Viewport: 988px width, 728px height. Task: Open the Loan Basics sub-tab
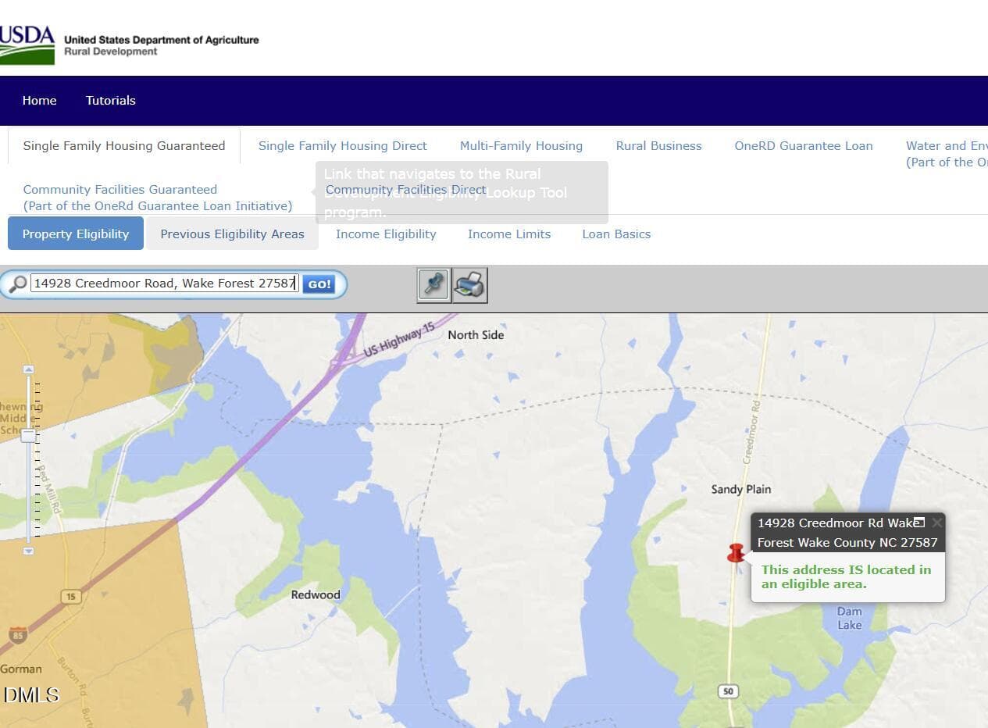[x=616, y=234]
